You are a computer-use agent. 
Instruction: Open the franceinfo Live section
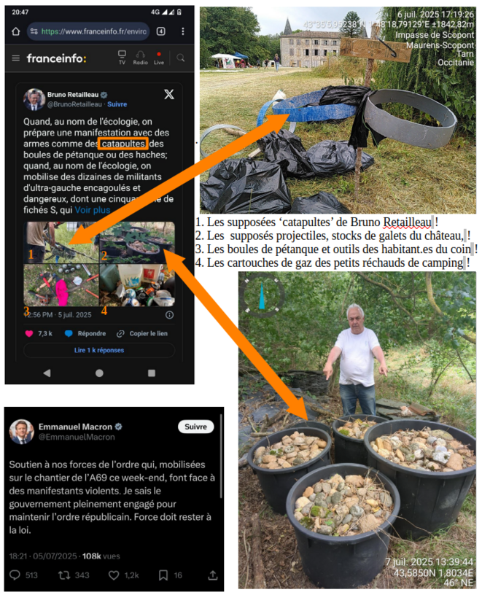(159, 58)
